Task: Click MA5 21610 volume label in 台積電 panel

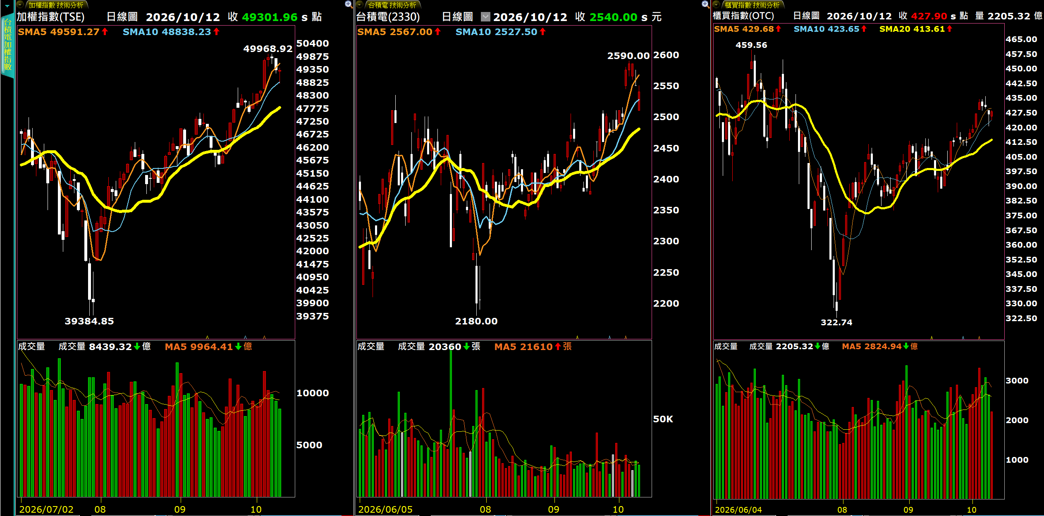Action: coord(523,347)
